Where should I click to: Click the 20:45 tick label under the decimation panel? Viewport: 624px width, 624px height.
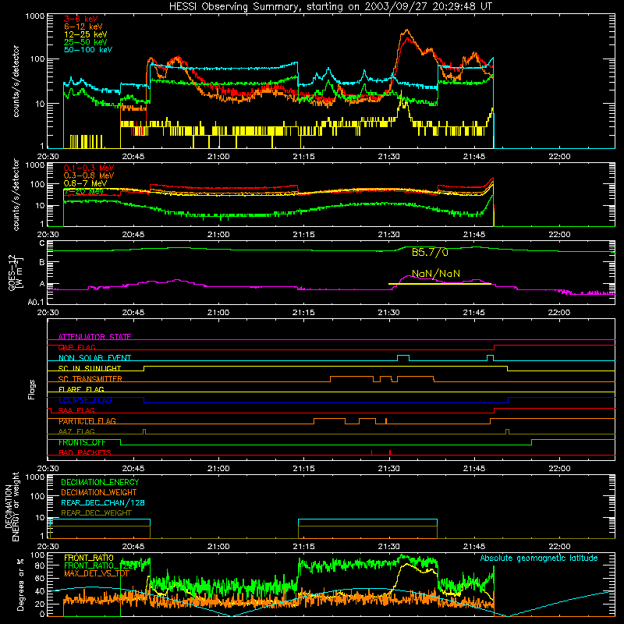[x=133, y=547]
